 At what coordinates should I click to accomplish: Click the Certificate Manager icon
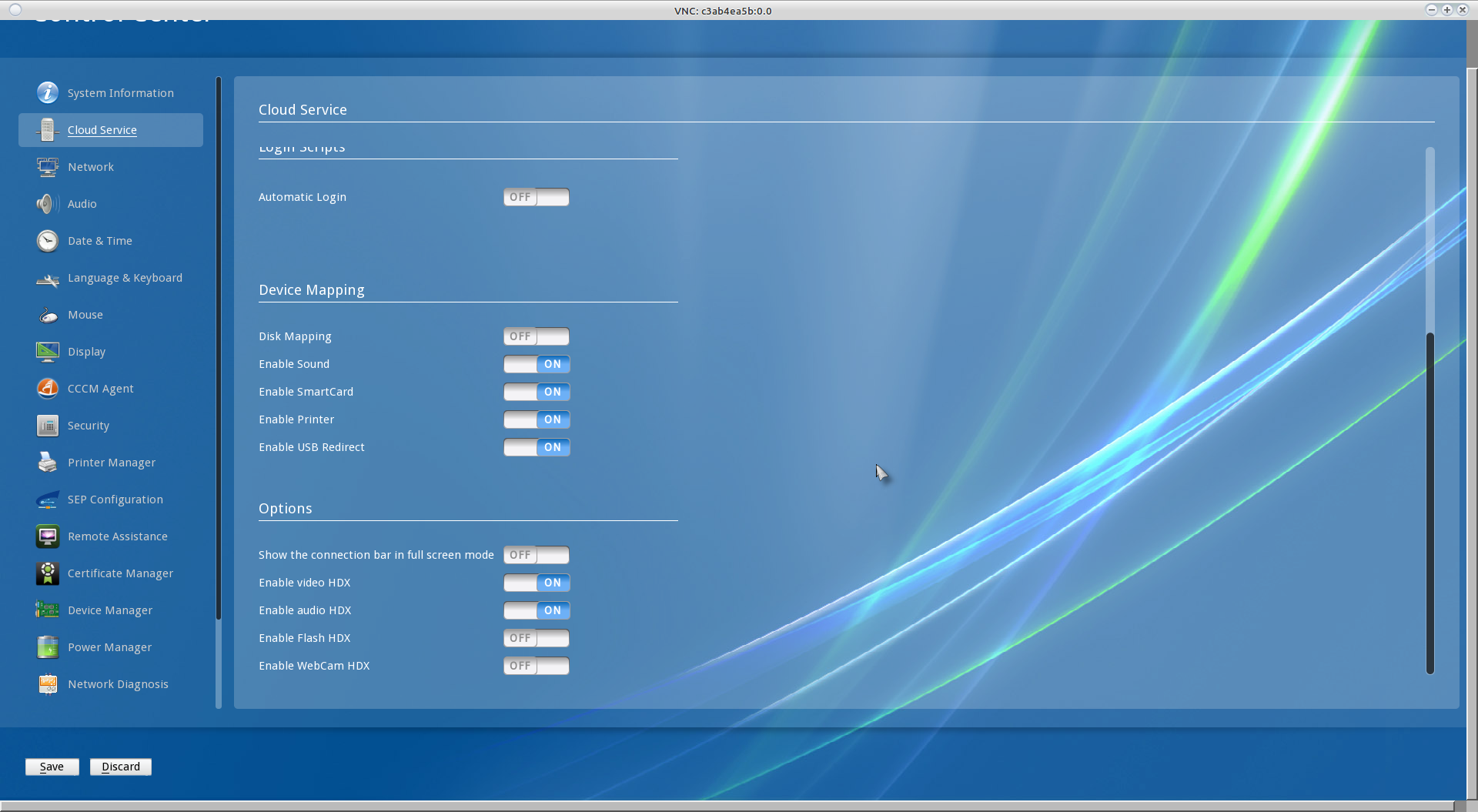point(48,573)
